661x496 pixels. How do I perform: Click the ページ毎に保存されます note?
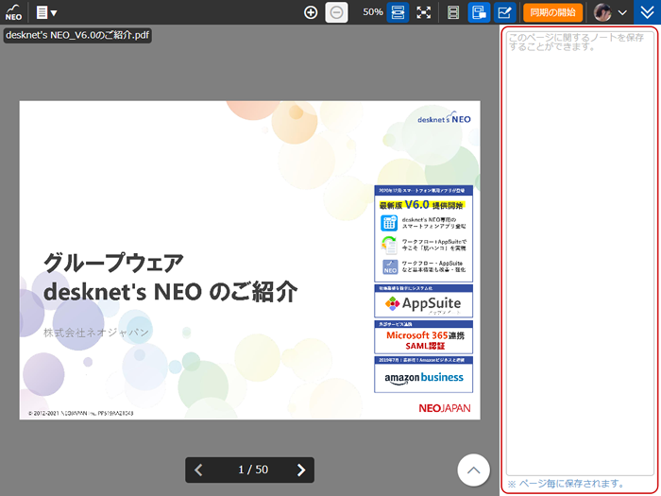[566, 484]
